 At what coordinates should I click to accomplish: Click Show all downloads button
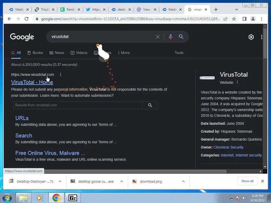pos(247,181)
